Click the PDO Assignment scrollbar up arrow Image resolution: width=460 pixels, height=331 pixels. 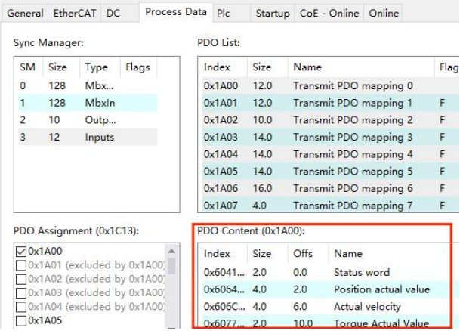171,251
